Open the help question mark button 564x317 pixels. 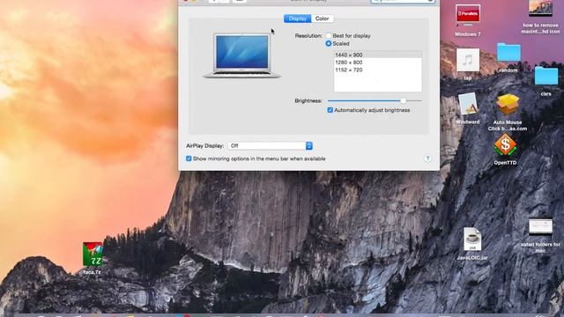[x=427, y=158]
